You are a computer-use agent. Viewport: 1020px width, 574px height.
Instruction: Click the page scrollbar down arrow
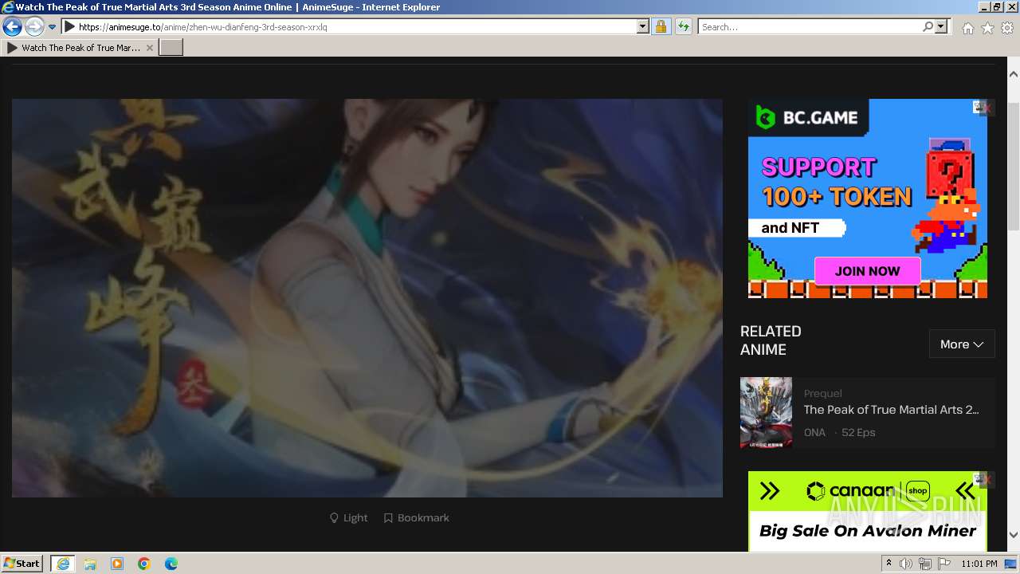point(1014,535)
